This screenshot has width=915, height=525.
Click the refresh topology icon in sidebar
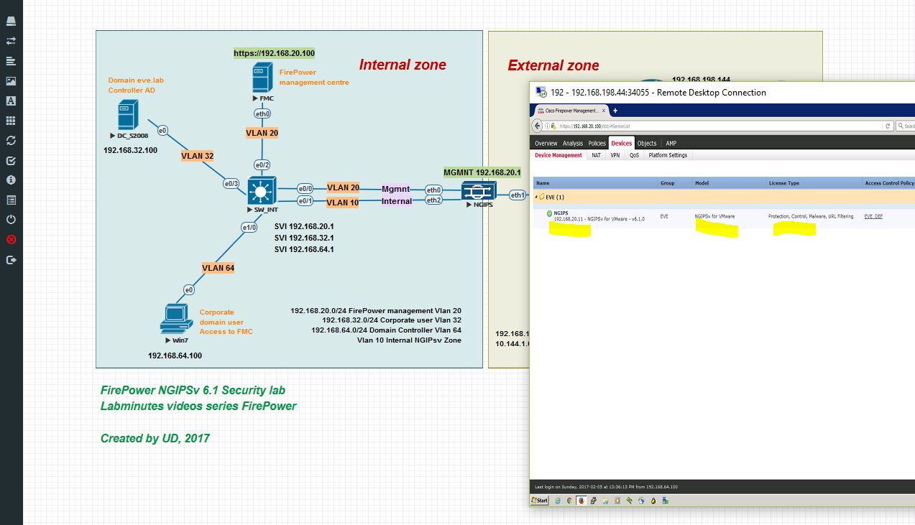tap(11, 141)
